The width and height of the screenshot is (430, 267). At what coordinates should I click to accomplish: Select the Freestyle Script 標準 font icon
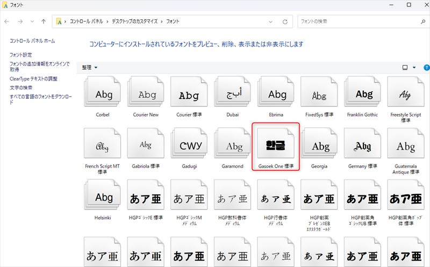406,92
